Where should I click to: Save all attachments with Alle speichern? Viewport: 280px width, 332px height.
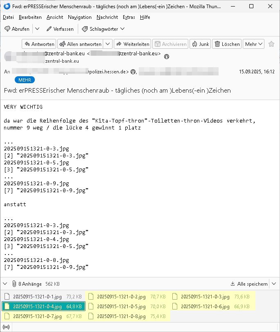[249, 284]
